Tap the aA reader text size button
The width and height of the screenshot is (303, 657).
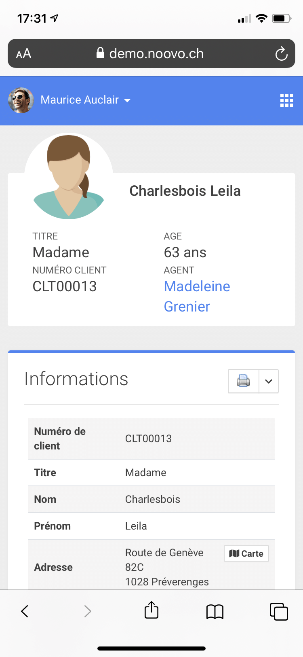tap(23, 54)
